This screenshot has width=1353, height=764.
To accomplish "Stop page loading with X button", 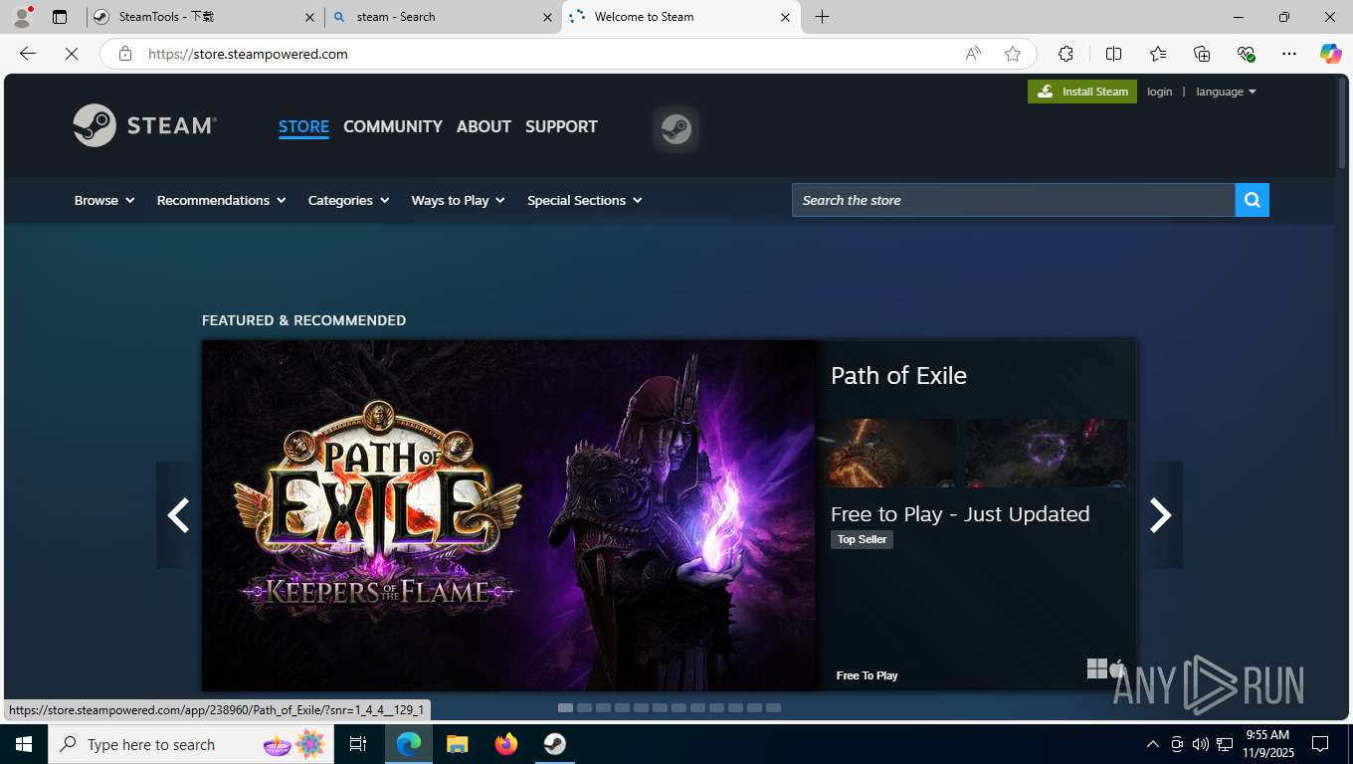I will tap(72, 54).
